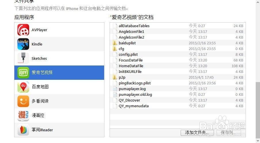This screenshot has height=143, width=260.
Task: Select the cfg folder icon
Action: click(114, 49)
